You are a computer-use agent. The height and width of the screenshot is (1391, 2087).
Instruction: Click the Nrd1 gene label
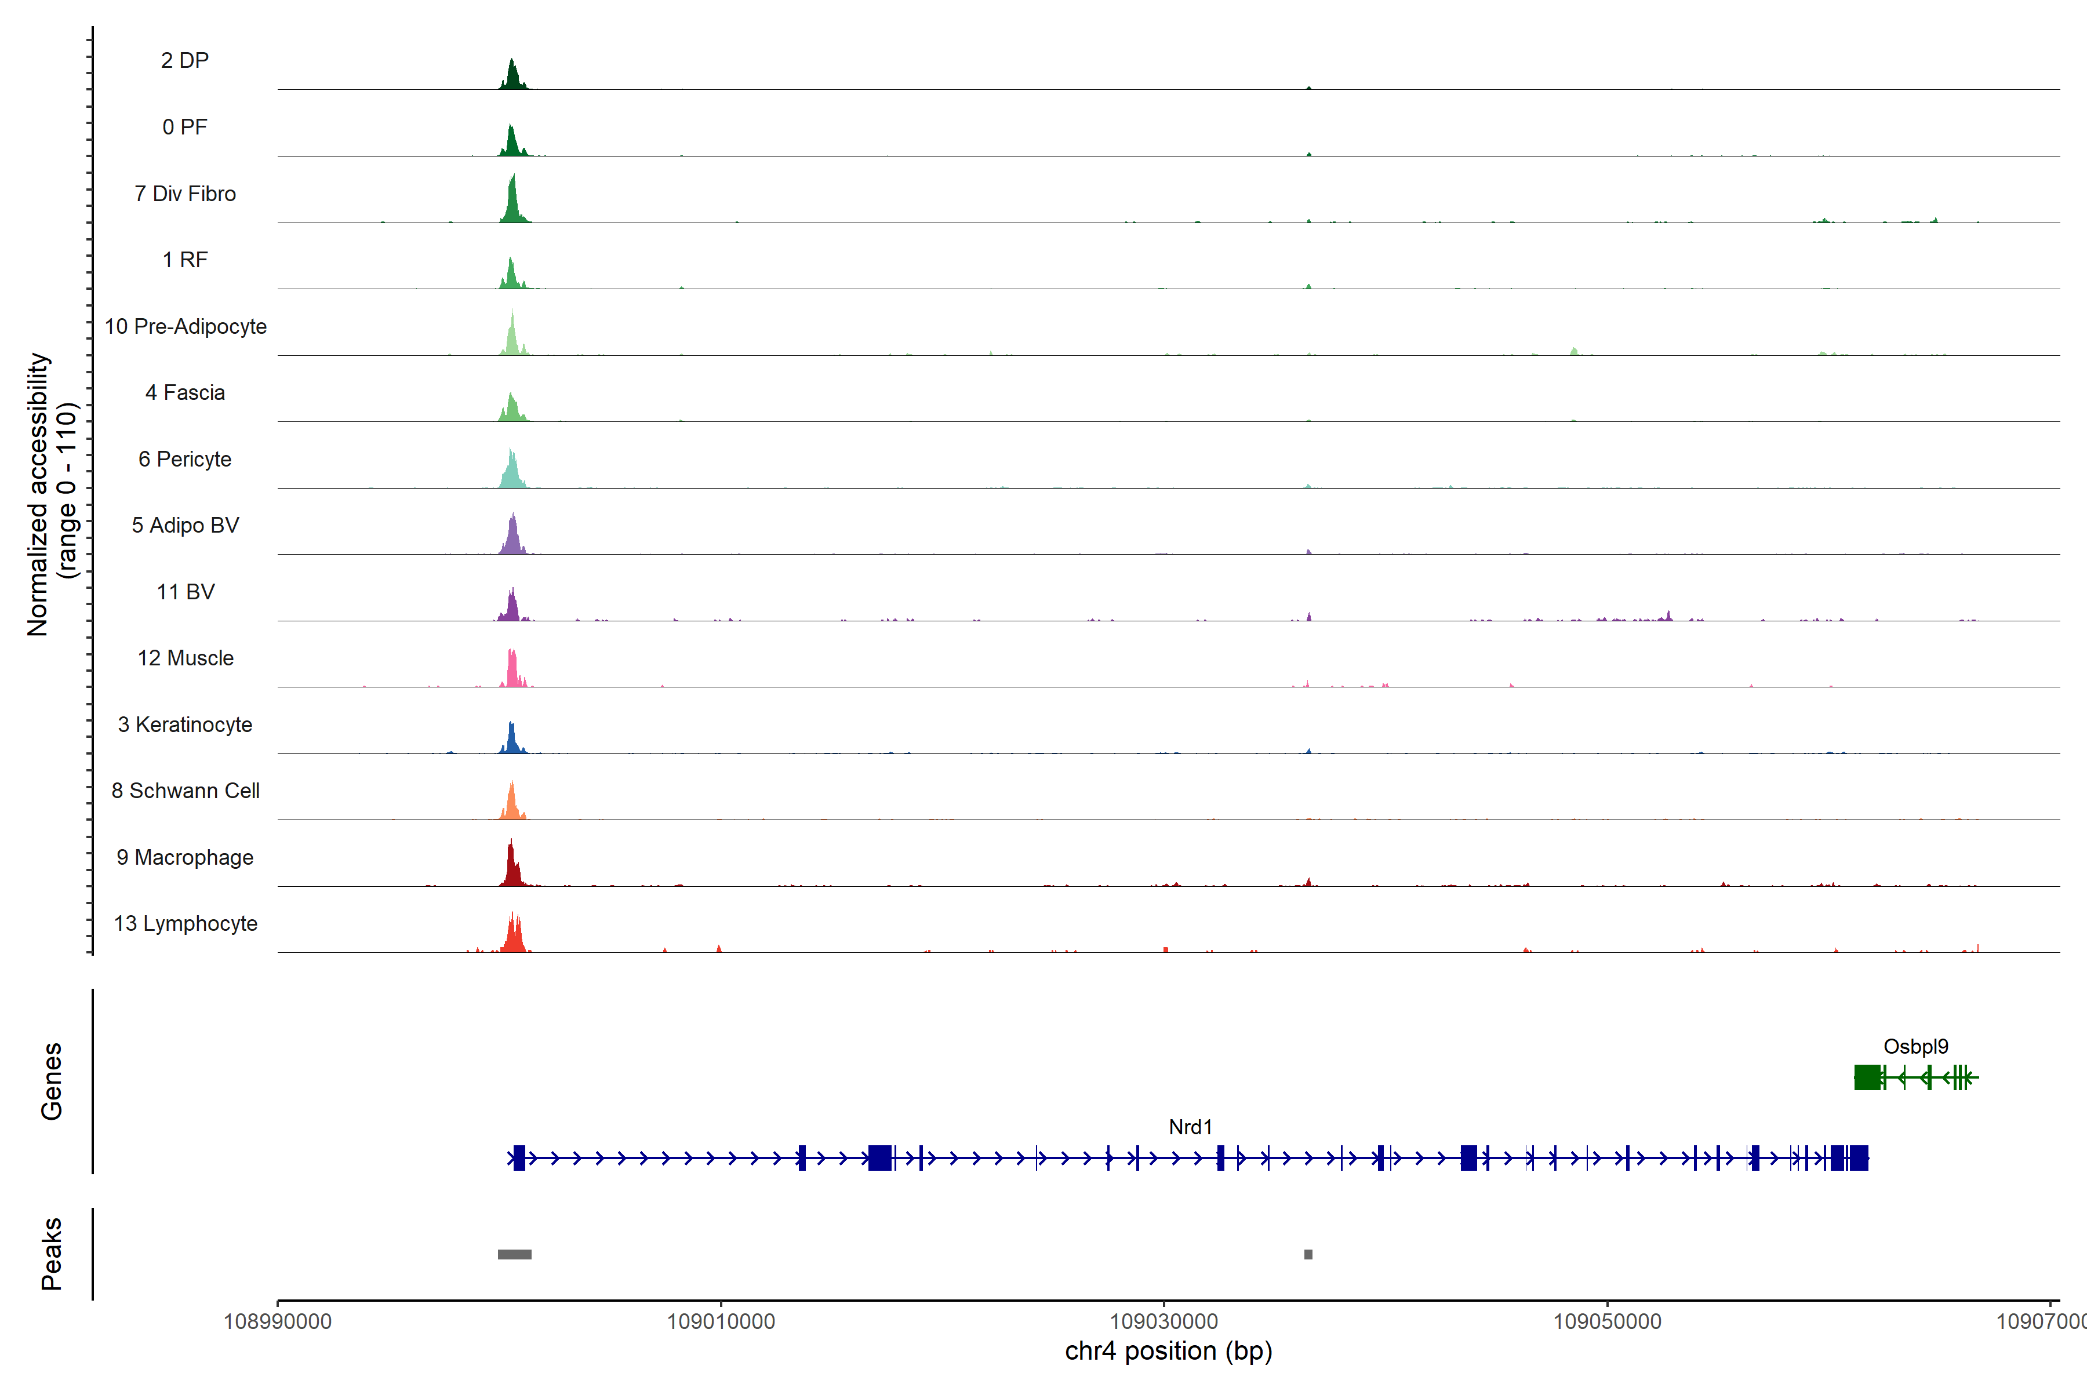point(1190,1127)
